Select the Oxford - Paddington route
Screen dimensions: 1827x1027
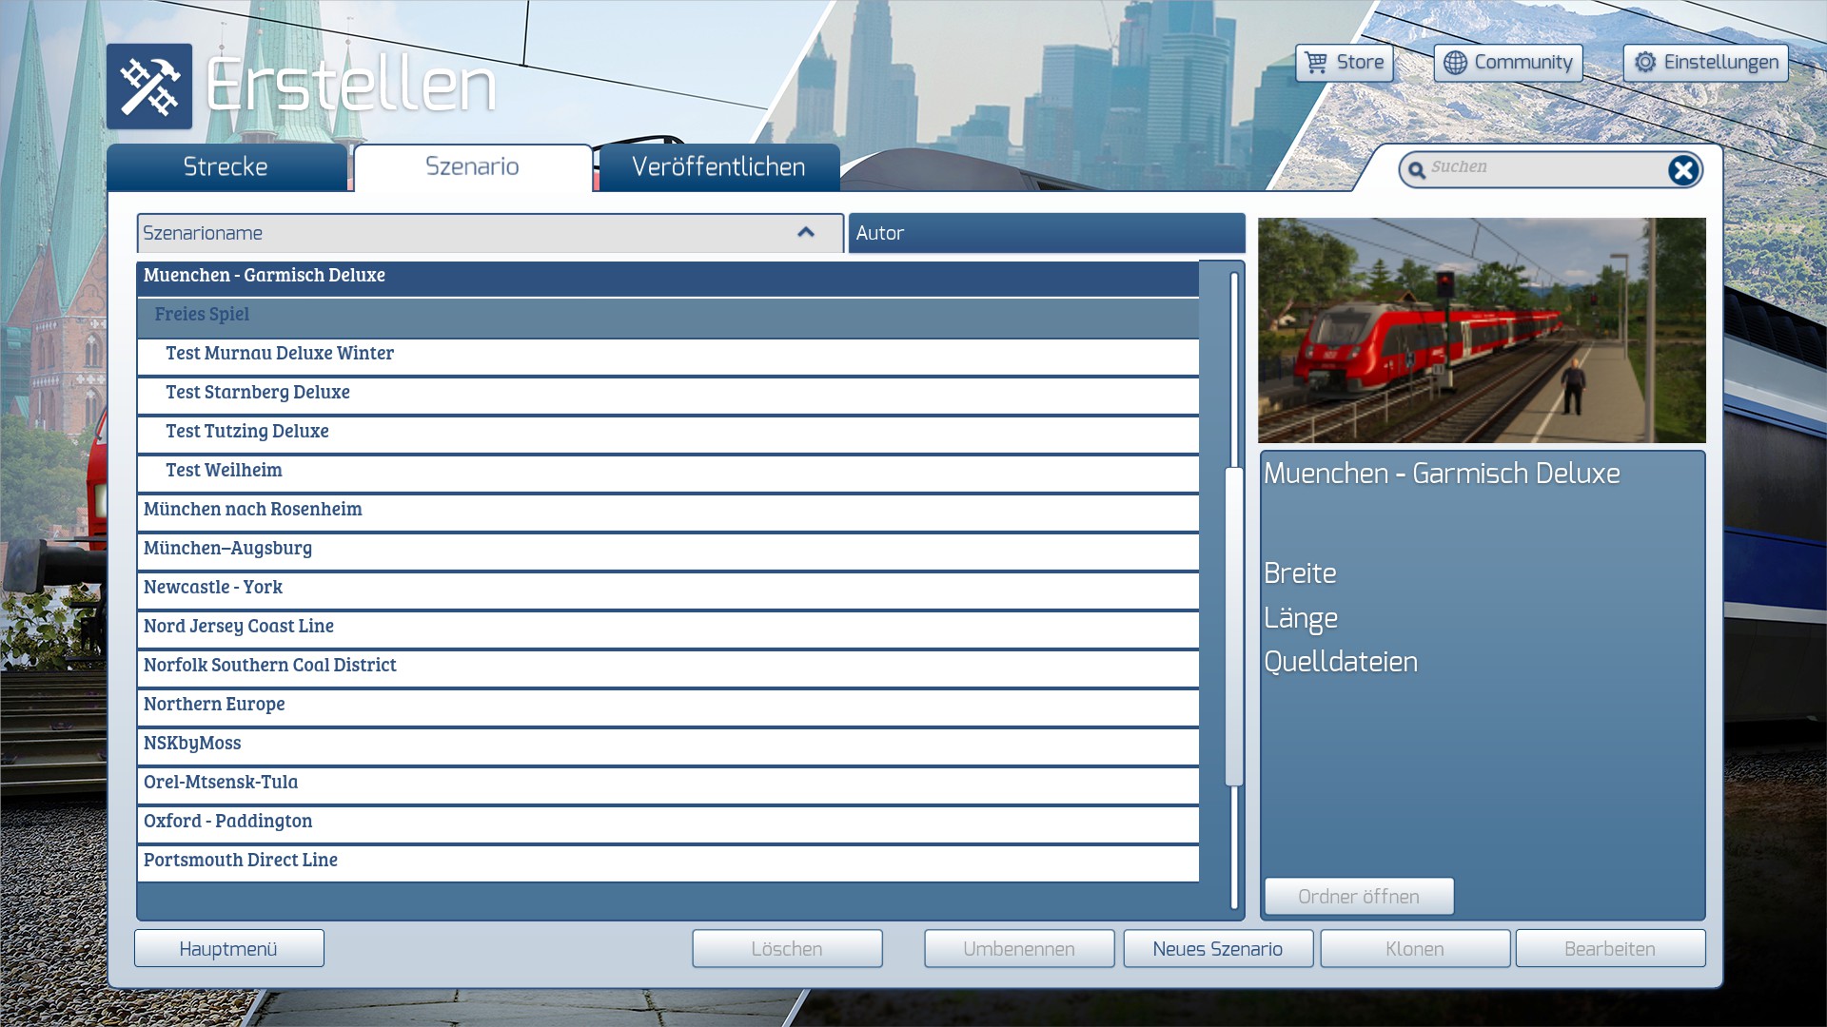click(227, 822)
